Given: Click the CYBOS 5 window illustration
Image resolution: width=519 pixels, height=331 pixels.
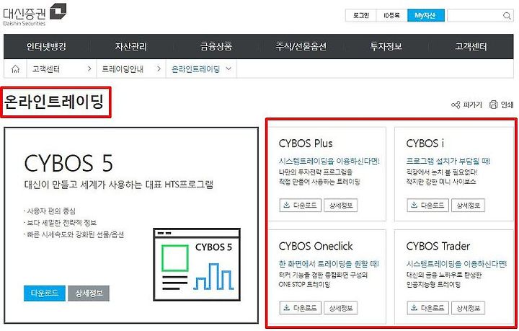Looking at the screenshot, I should pos(197,265).
